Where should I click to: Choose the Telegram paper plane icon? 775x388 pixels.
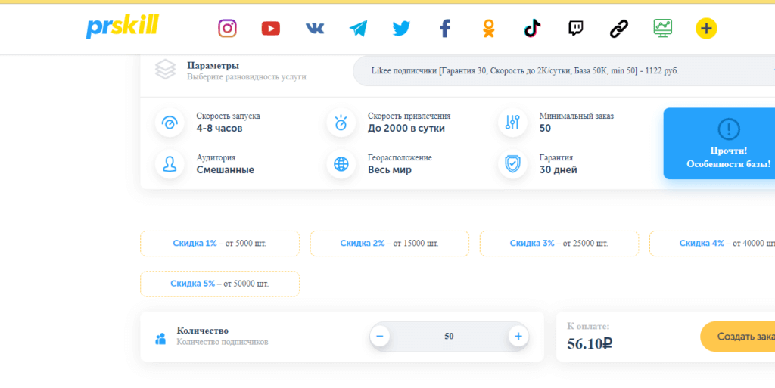click(358, 29)
